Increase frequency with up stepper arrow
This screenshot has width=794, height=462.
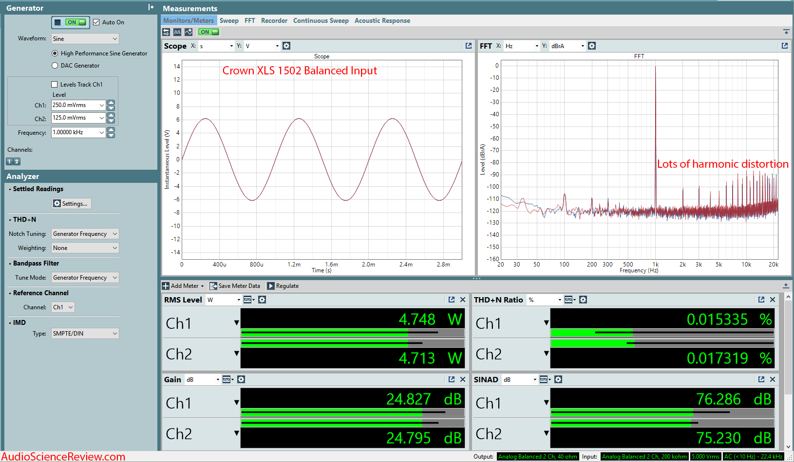coord(111,130)
